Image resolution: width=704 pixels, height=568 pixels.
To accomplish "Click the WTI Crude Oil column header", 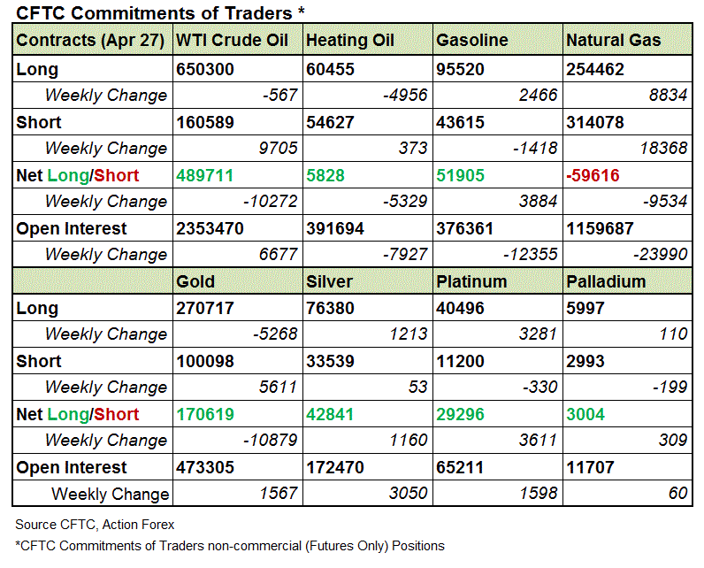I will 233,41.
